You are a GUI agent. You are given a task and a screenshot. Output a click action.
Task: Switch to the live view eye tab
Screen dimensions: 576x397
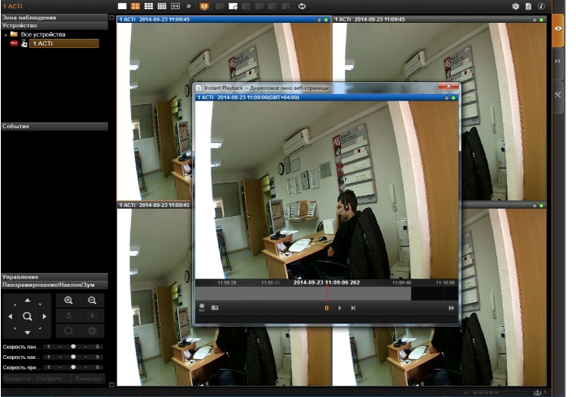[558, 29]
